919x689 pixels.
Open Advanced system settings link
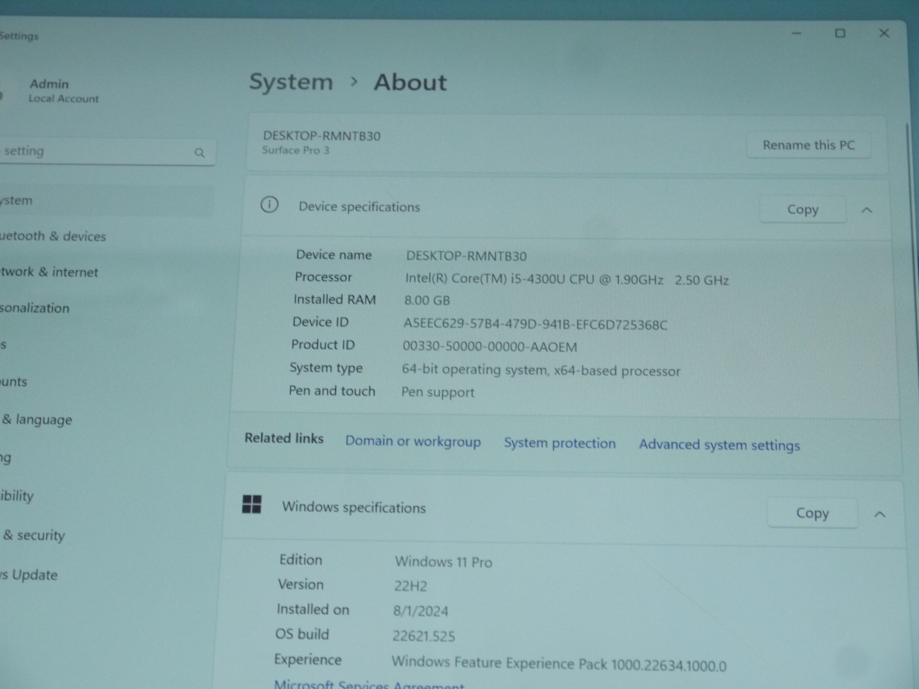tap(719, 445)
